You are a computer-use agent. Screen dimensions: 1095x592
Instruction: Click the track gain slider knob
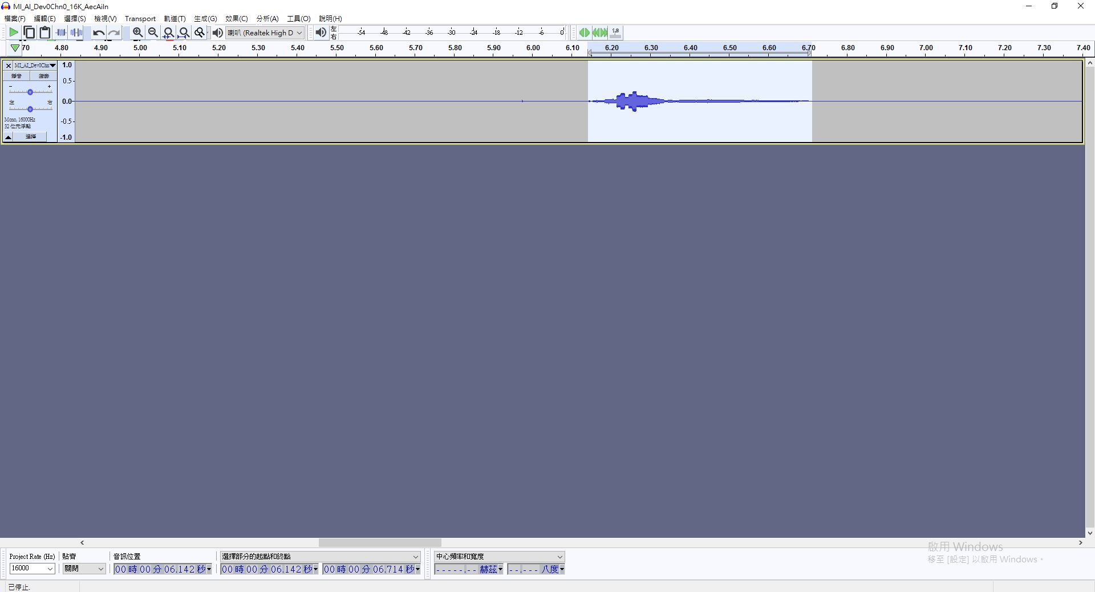coord(30,92)
